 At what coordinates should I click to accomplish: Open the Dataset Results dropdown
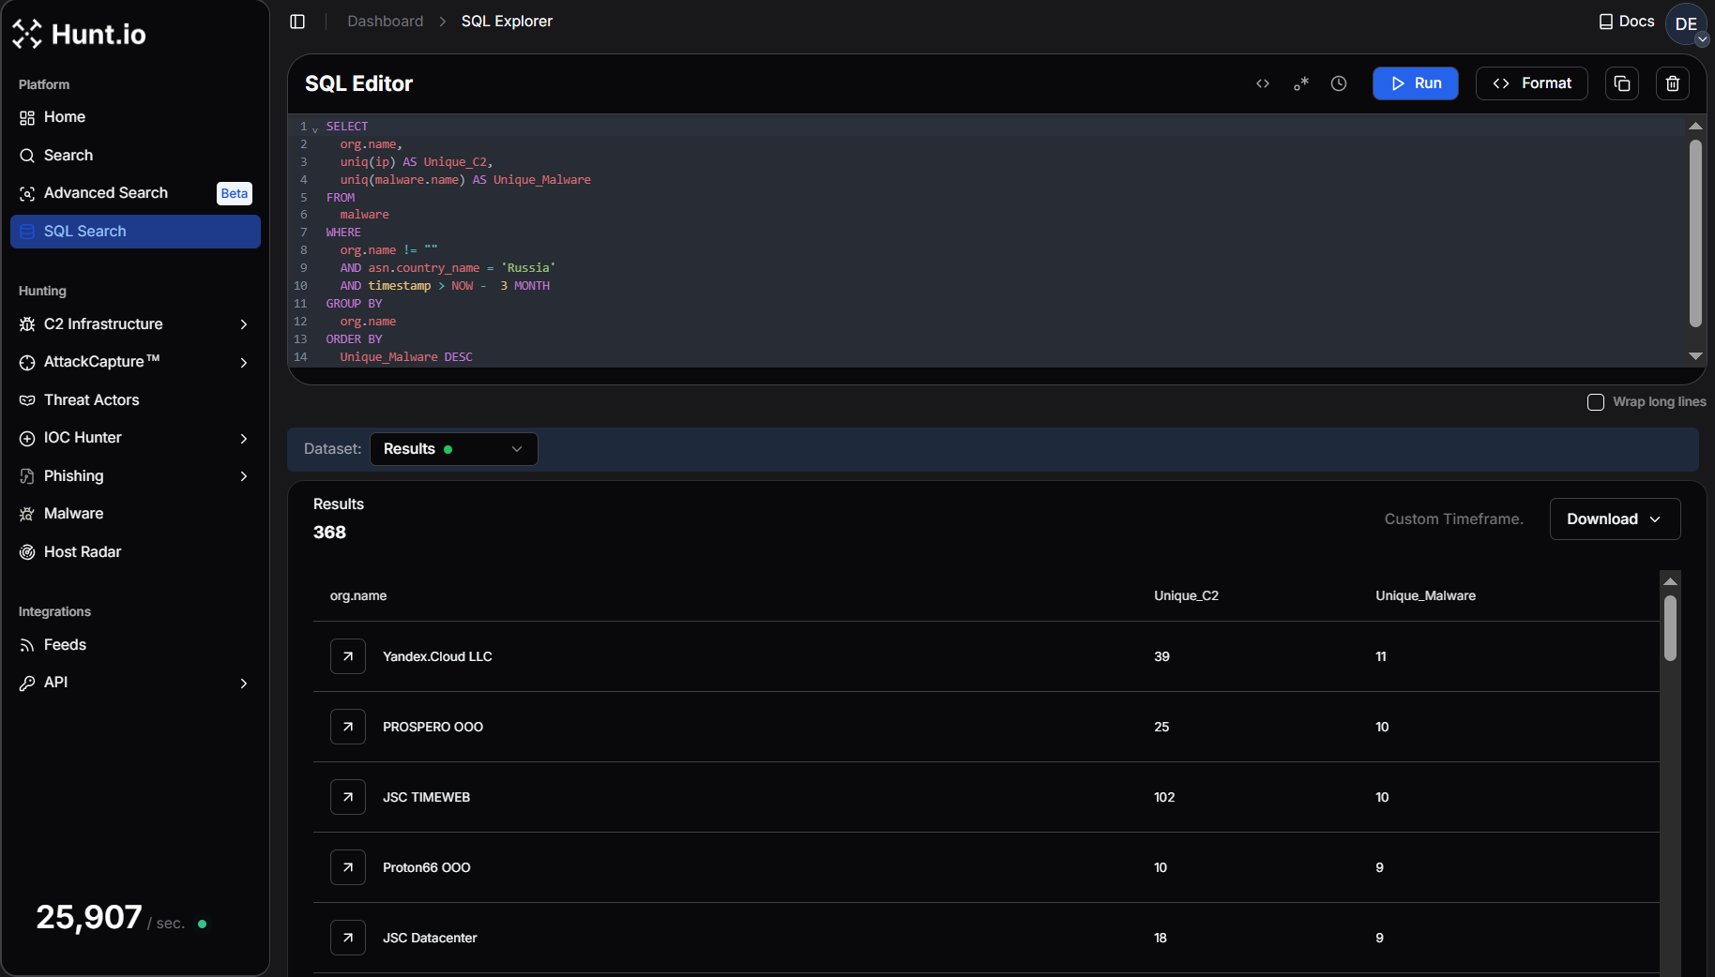click(x=453, y=449)
